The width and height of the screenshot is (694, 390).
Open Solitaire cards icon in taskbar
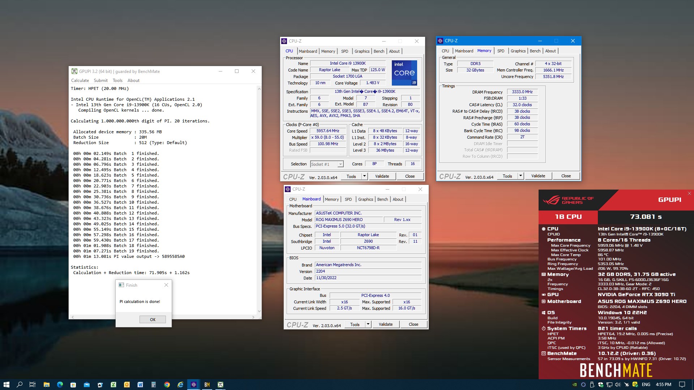point(100,385)
